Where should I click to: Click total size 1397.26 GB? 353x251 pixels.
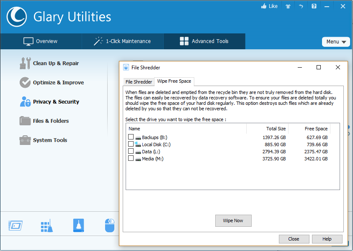click(x=274, y=137)
